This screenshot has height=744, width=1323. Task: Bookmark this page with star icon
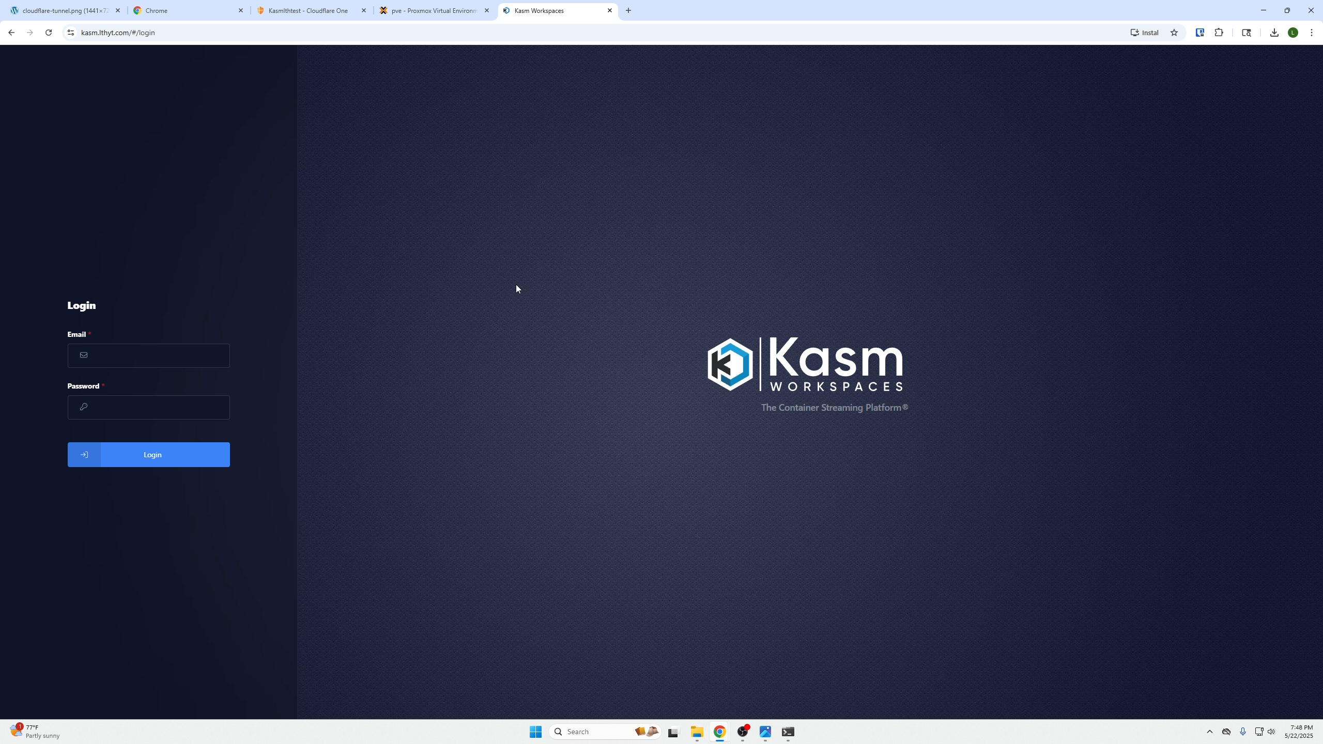tap(1174, 33)
